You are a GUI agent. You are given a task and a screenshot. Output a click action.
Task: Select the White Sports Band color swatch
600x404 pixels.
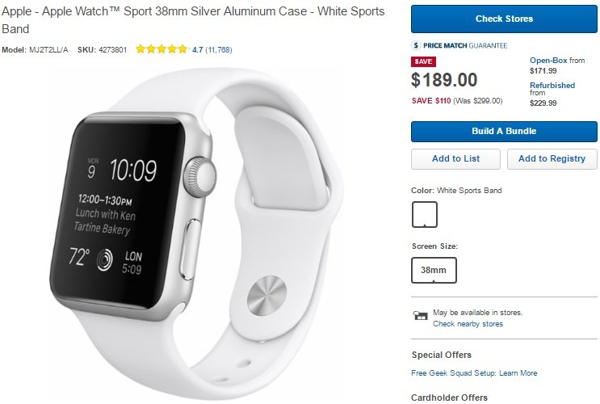425,214
